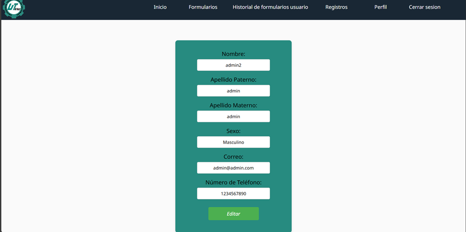Go to the Inicio page
This screenshot has height=232, width=466.
(160, 7)
